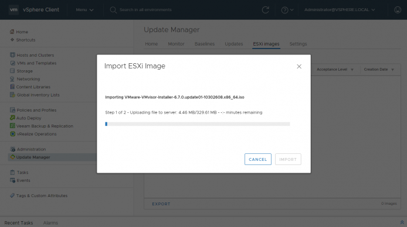Select Update Manager in sidebar
The height and width of the screenshot is (227, 407).
tap(33, 157)
